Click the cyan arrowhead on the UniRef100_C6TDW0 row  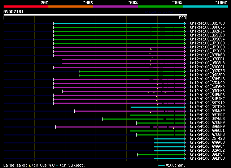coord(185,107)
